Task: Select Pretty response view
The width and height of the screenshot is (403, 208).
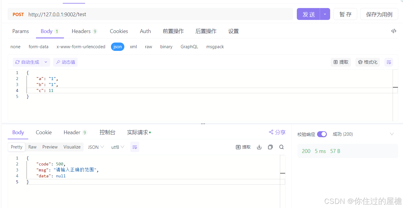Action: [x=17, y=147]
